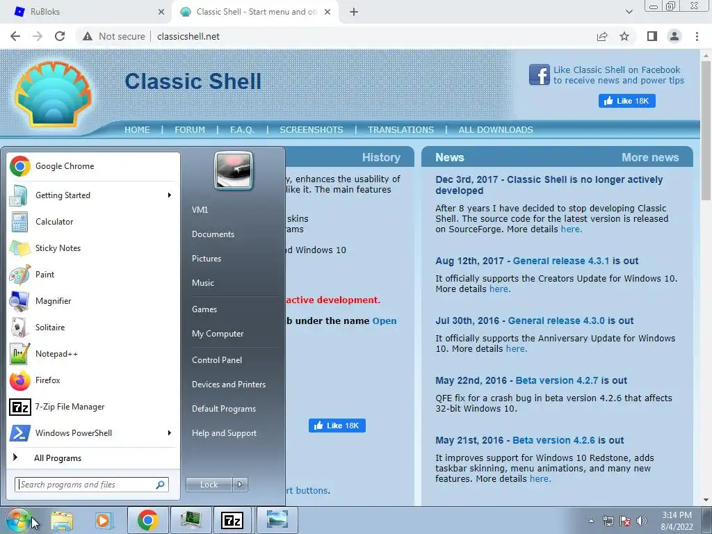Image resolution: width=712 pixels, height=534 pixels.
Task: Open the volume speaker tray icon
Action: click(642, 521)
